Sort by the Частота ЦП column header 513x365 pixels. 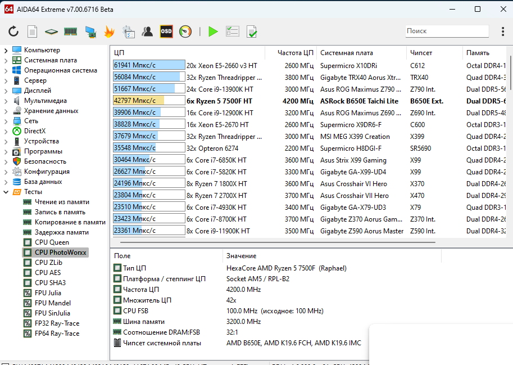point(291,53)
